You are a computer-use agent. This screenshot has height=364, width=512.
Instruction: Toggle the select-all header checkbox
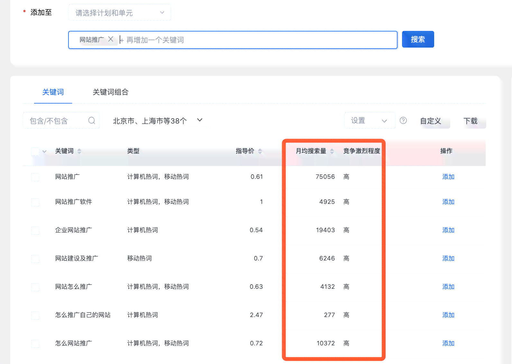35,151
